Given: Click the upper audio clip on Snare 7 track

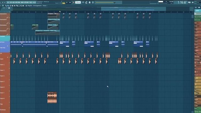Looking at the screenshot, I should point(52,95).
